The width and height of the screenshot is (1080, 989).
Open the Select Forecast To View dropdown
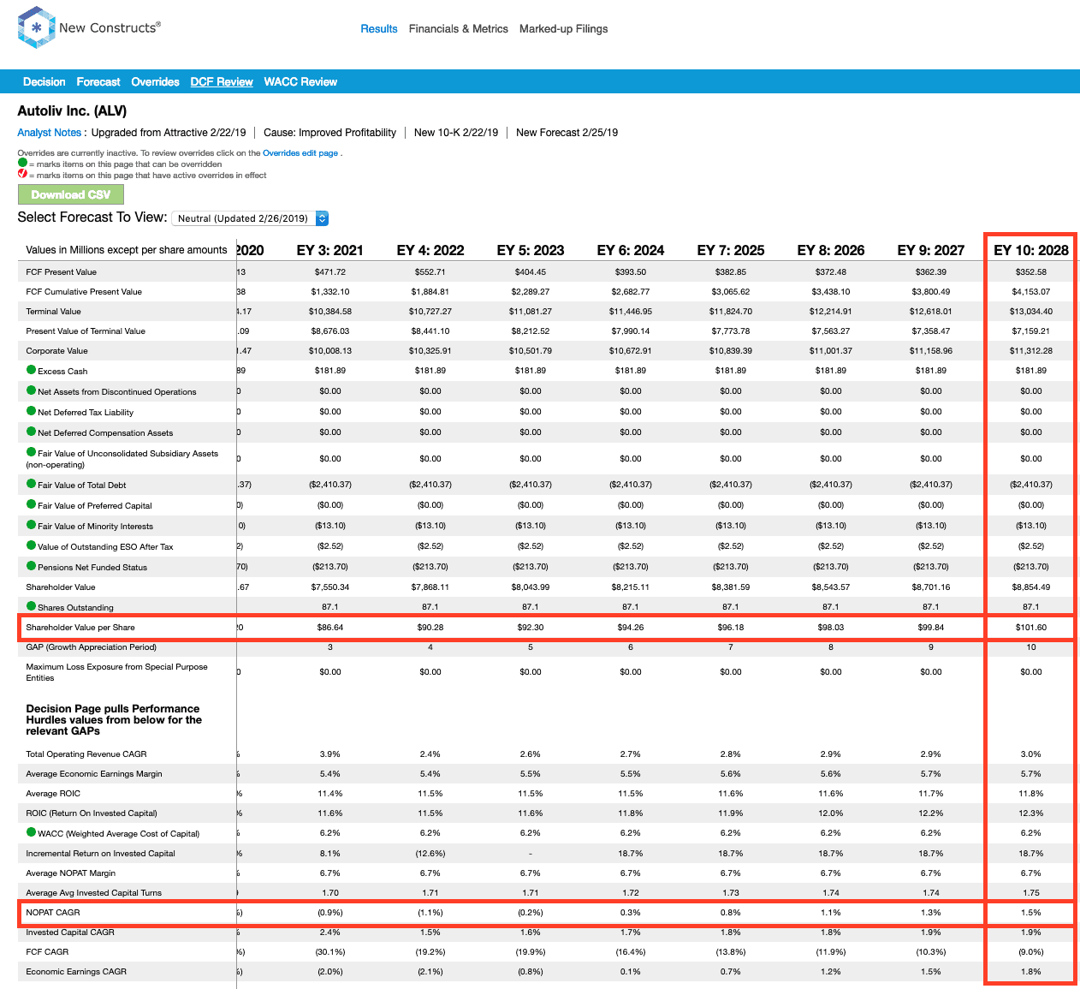click(250, 218)
